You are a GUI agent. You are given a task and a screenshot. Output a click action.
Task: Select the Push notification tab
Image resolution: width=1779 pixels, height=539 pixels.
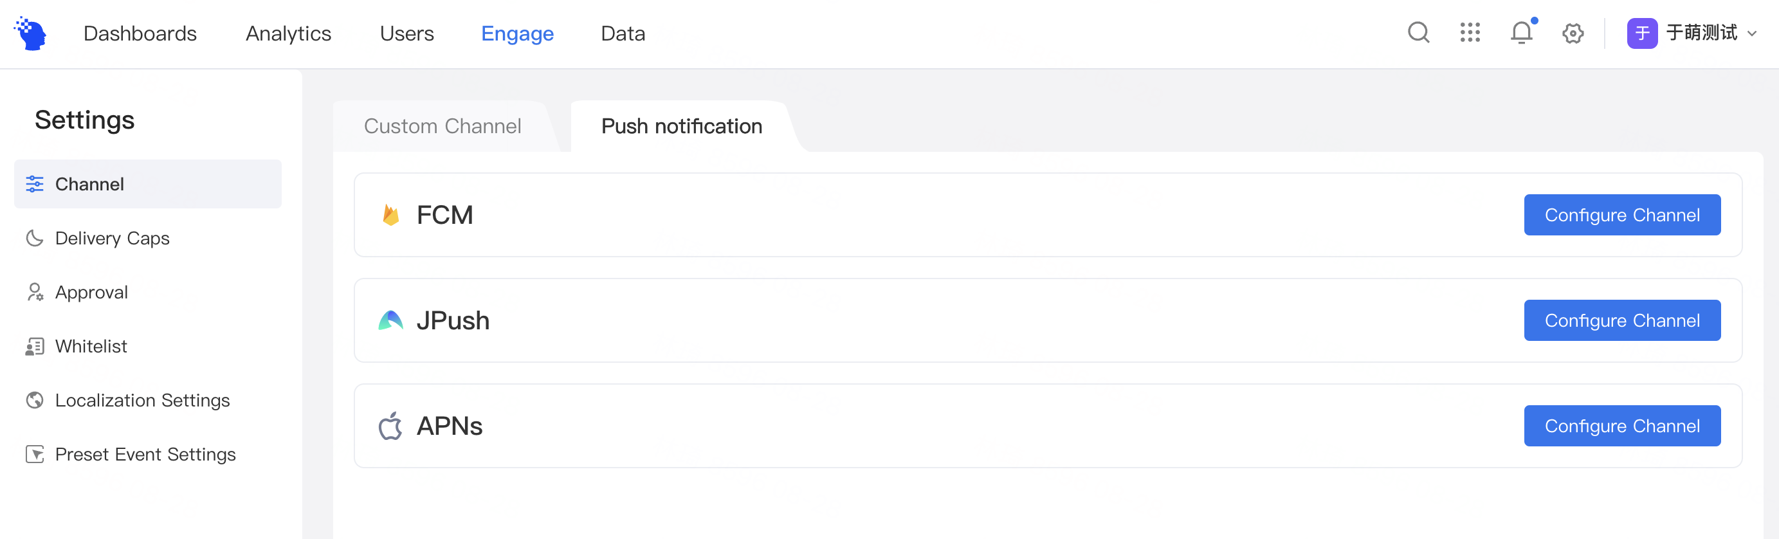(682, 126)
